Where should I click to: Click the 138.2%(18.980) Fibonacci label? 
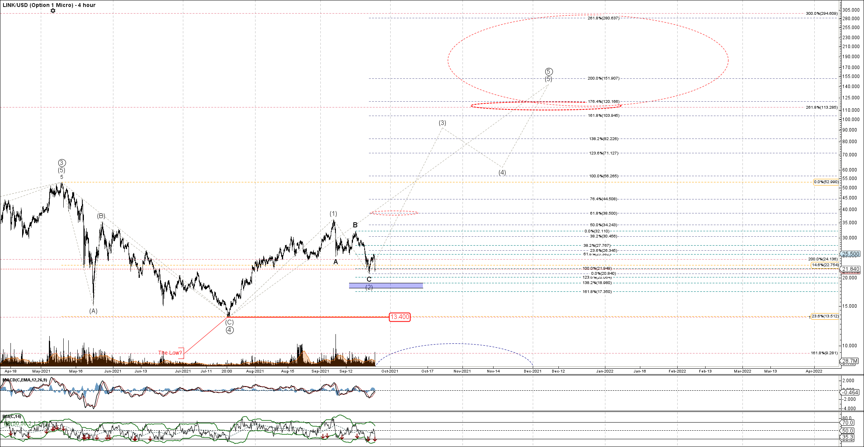point(597,283)
